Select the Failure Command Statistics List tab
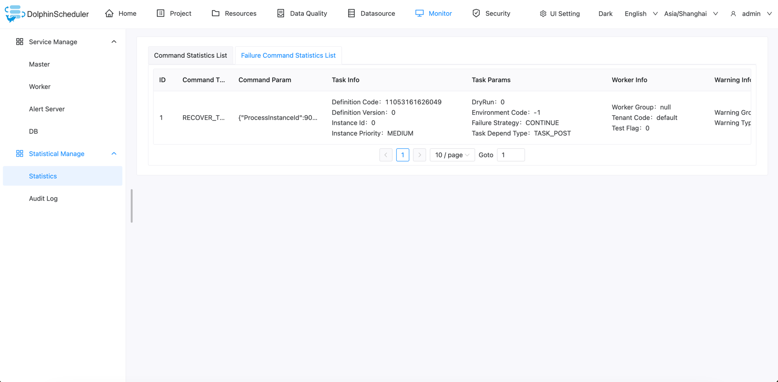Screen dimensions: 778x382 coord(288,56)
